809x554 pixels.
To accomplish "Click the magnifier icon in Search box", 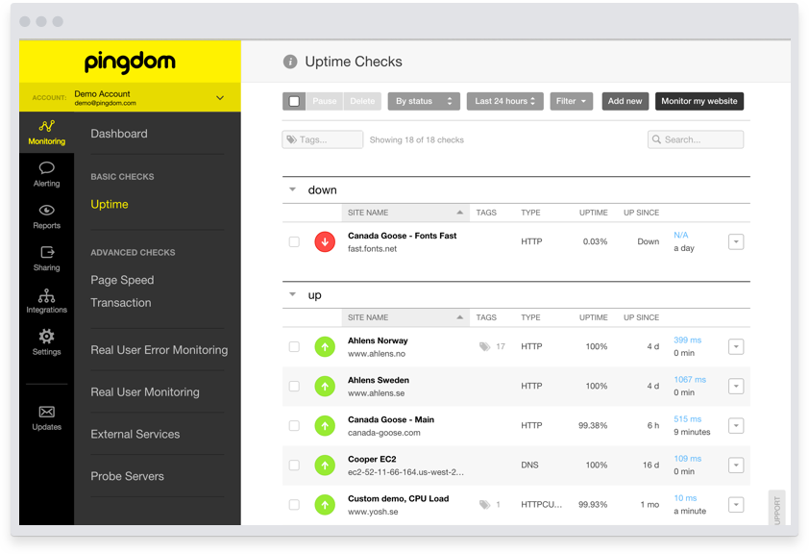I will pos(656,139).
